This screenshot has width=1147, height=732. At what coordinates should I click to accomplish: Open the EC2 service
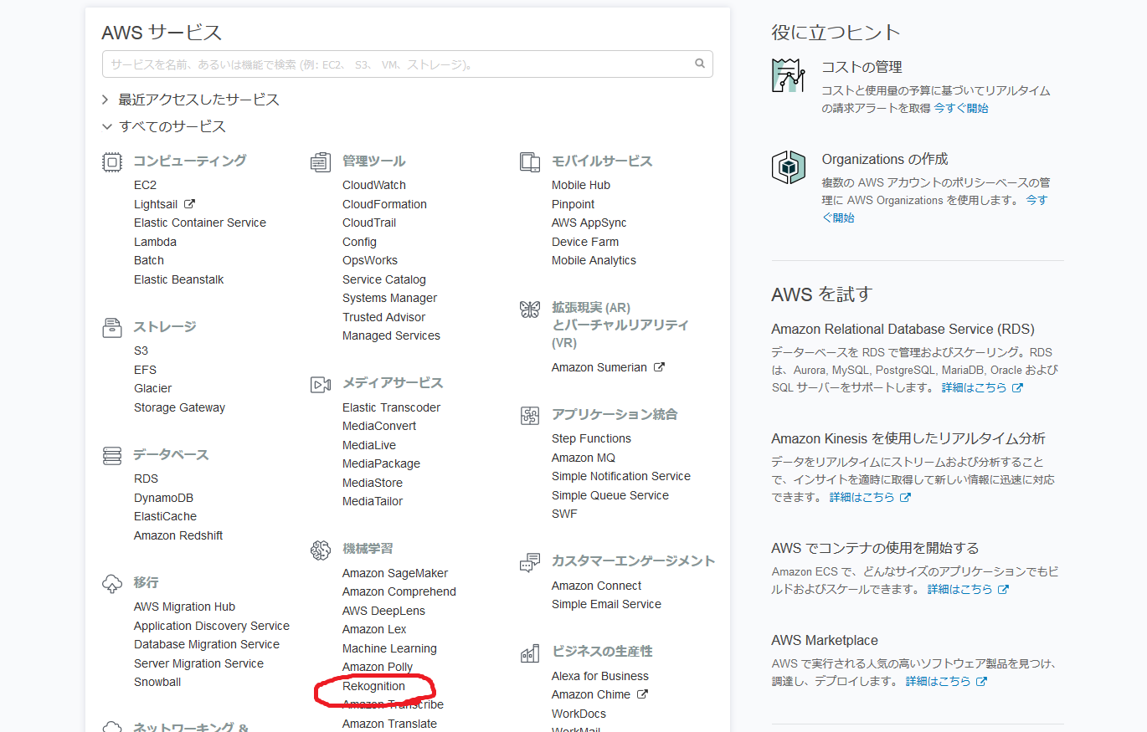click(145, 185)
